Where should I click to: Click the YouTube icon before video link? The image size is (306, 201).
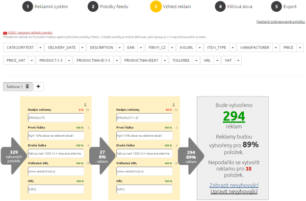(5, 33)
